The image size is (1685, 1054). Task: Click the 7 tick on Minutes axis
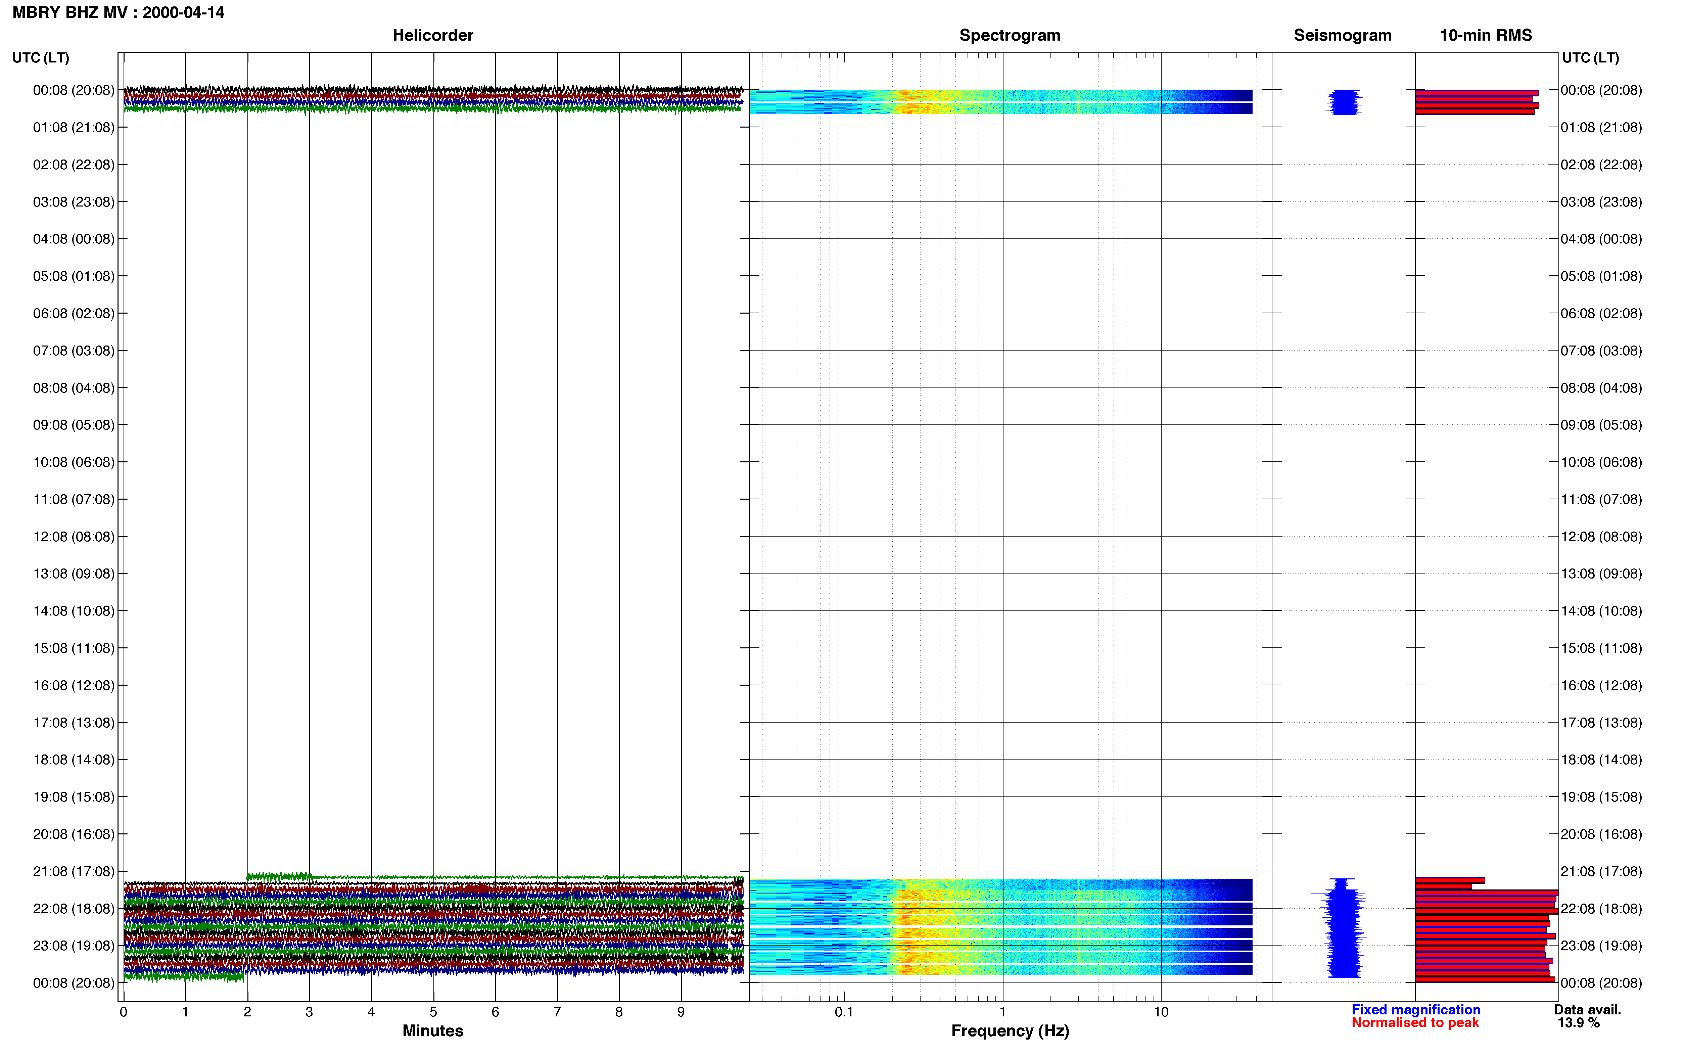click(558, 1012)
